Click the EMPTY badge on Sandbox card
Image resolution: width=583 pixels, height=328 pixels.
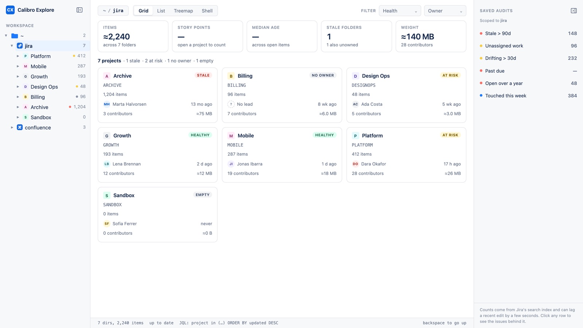pyautogui.click(x=203, y=195)
